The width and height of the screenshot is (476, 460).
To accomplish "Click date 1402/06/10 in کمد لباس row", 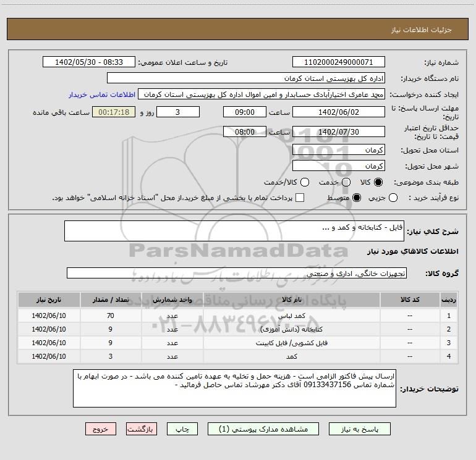I will [x=49, y=316].
